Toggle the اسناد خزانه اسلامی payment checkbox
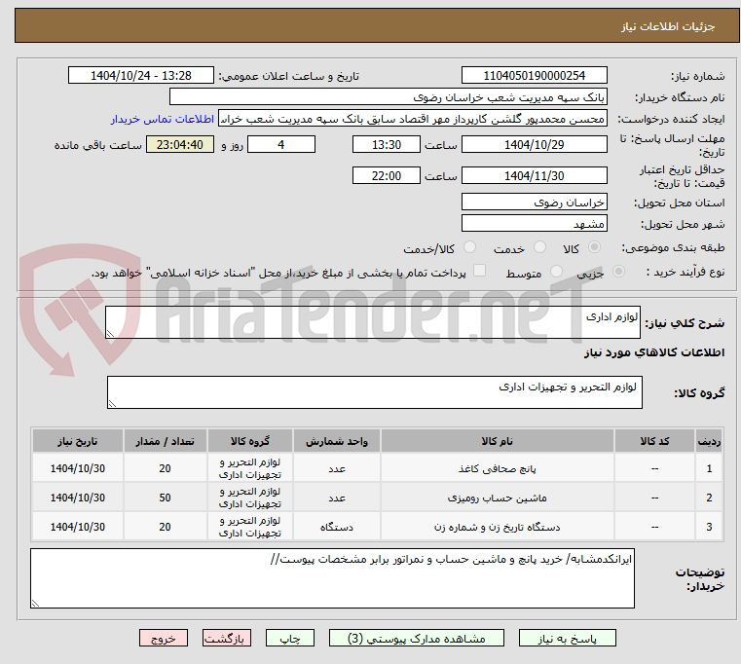Screen dimensions: 741x664 tap(479, 271)
